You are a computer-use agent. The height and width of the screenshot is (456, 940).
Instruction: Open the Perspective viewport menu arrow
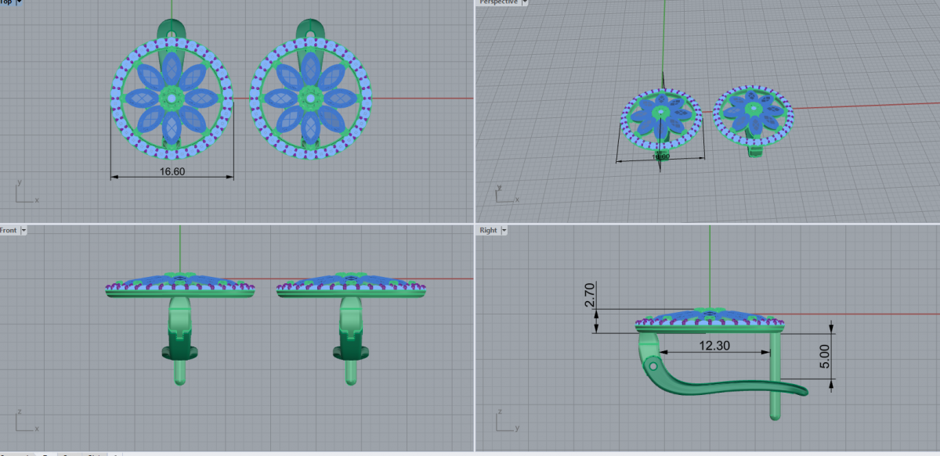(526, 2)
